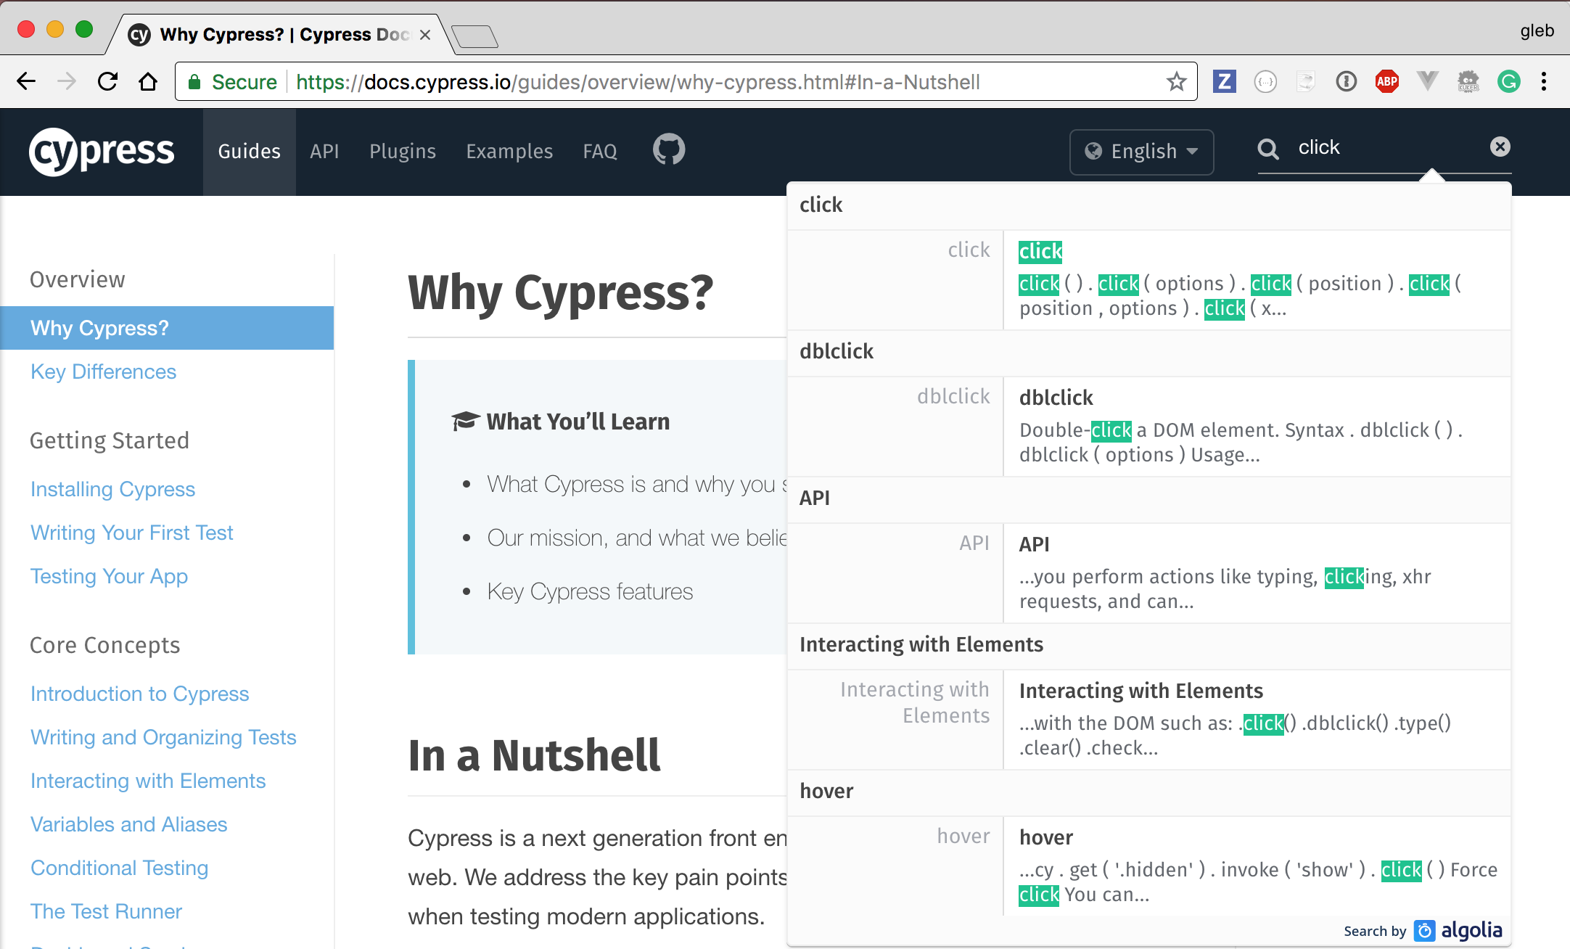Open the GitHub icon in navbar
The image size is (1570, 949).
click(668, 149)
